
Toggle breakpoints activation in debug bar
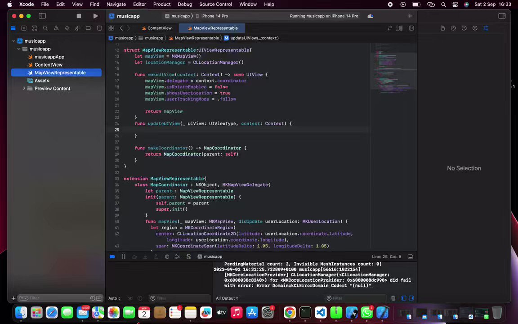click(x=112, y=256)
